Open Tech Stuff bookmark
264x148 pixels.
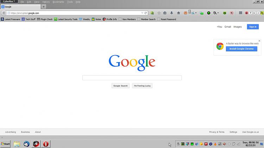(x=29, y=19)
